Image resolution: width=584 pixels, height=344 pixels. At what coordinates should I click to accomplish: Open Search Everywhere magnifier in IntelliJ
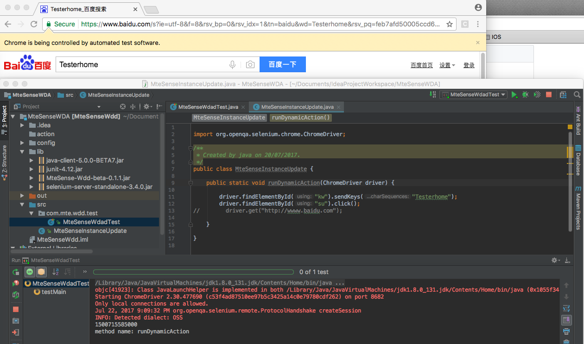pos(578,94)
